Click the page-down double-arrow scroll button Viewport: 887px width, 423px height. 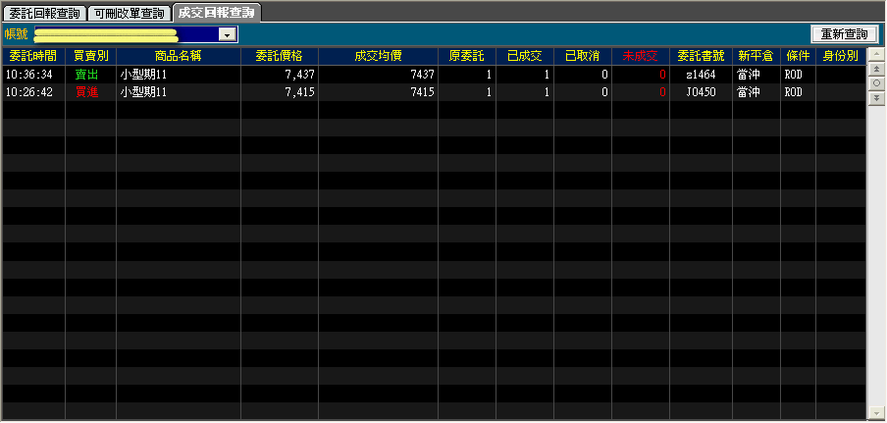(876, 97)
